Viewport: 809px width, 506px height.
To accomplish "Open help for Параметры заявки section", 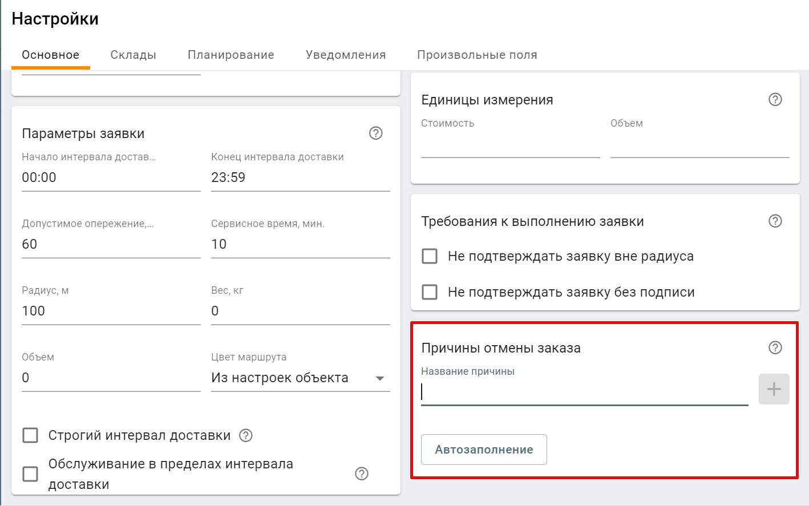I will 375,133.
